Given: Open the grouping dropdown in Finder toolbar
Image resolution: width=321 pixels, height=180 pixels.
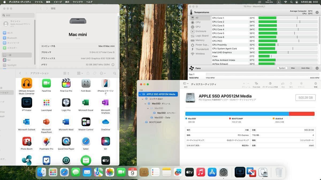Looking at the screenshot, I should [x=80, y=73].
